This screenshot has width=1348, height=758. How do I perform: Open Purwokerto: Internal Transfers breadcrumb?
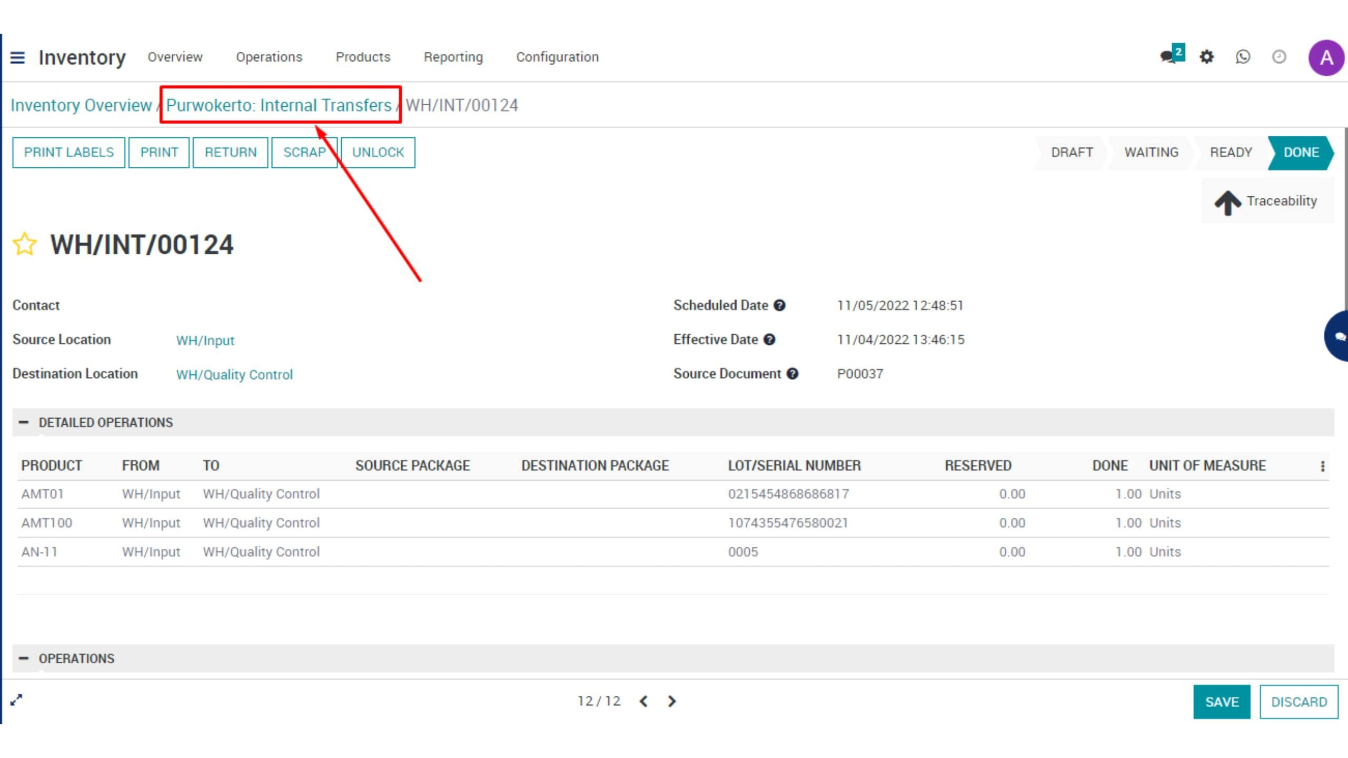coord(279,105)
